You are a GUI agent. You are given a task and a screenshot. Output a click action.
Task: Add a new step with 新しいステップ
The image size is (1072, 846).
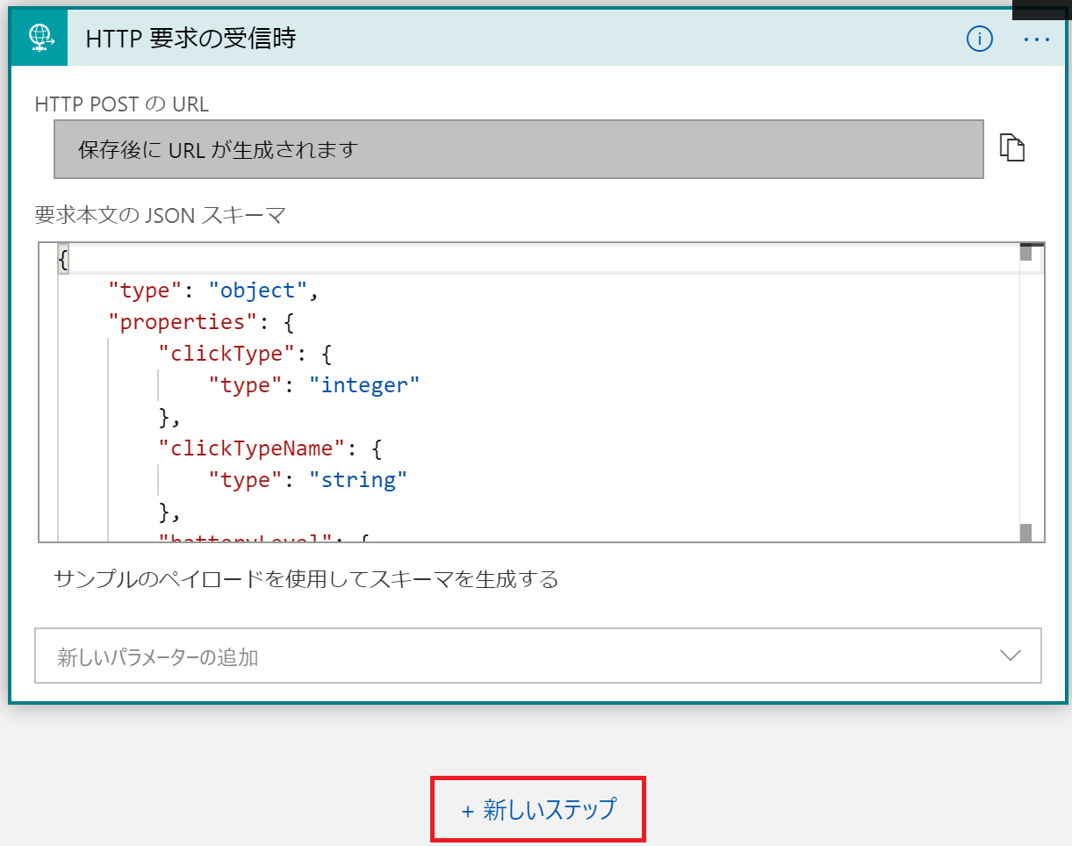coord(538,808)
